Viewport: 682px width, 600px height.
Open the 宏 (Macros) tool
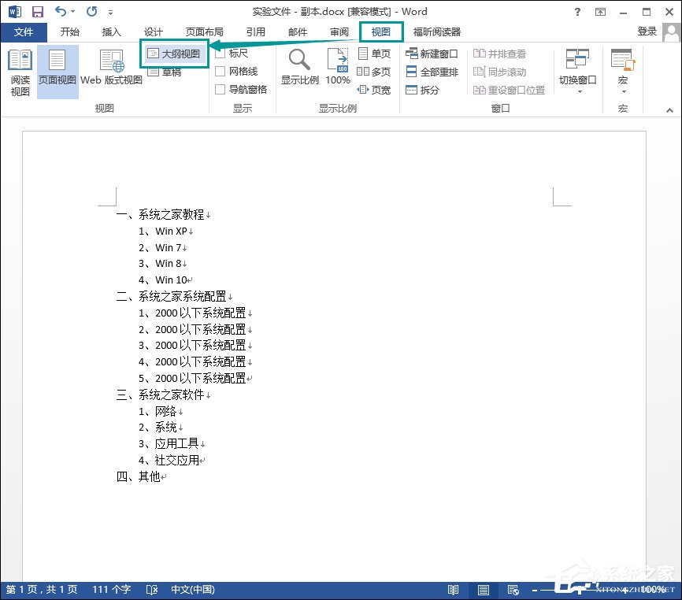[x=622, y=63]
